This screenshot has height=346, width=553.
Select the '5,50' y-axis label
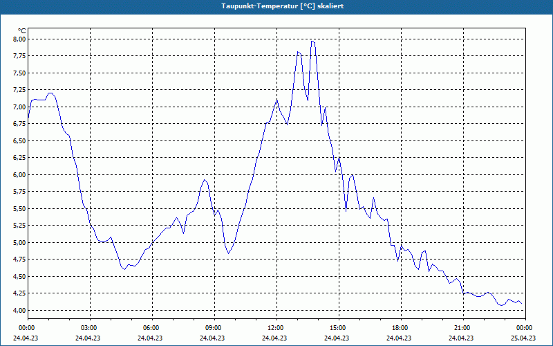(20, 209)
